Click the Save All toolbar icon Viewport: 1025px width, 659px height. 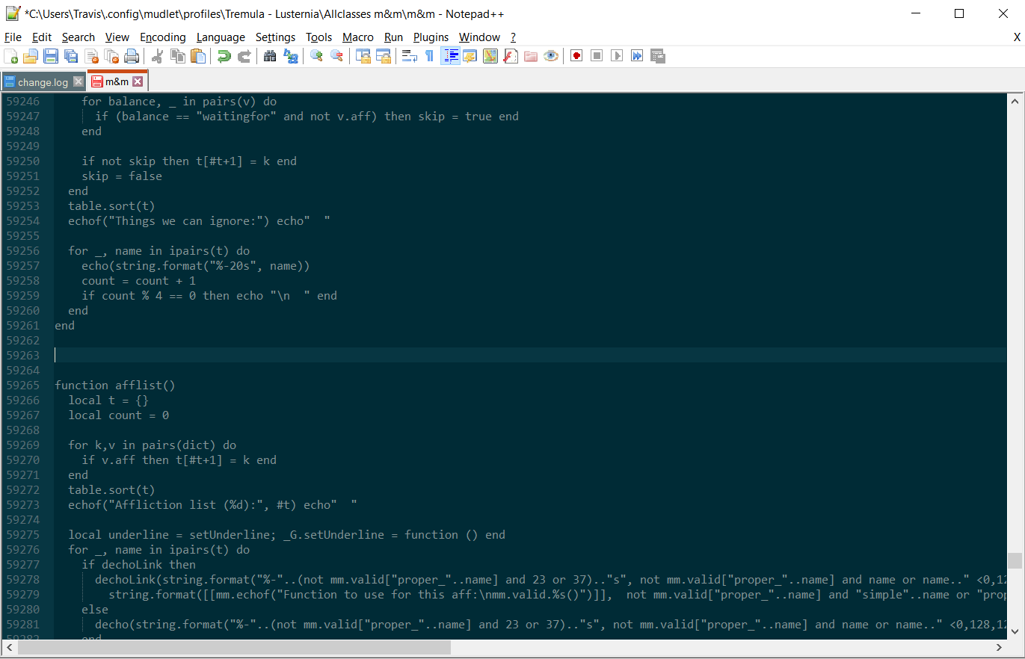[x=71, y=56]
